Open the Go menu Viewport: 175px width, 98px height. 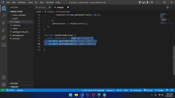[36, 2]
